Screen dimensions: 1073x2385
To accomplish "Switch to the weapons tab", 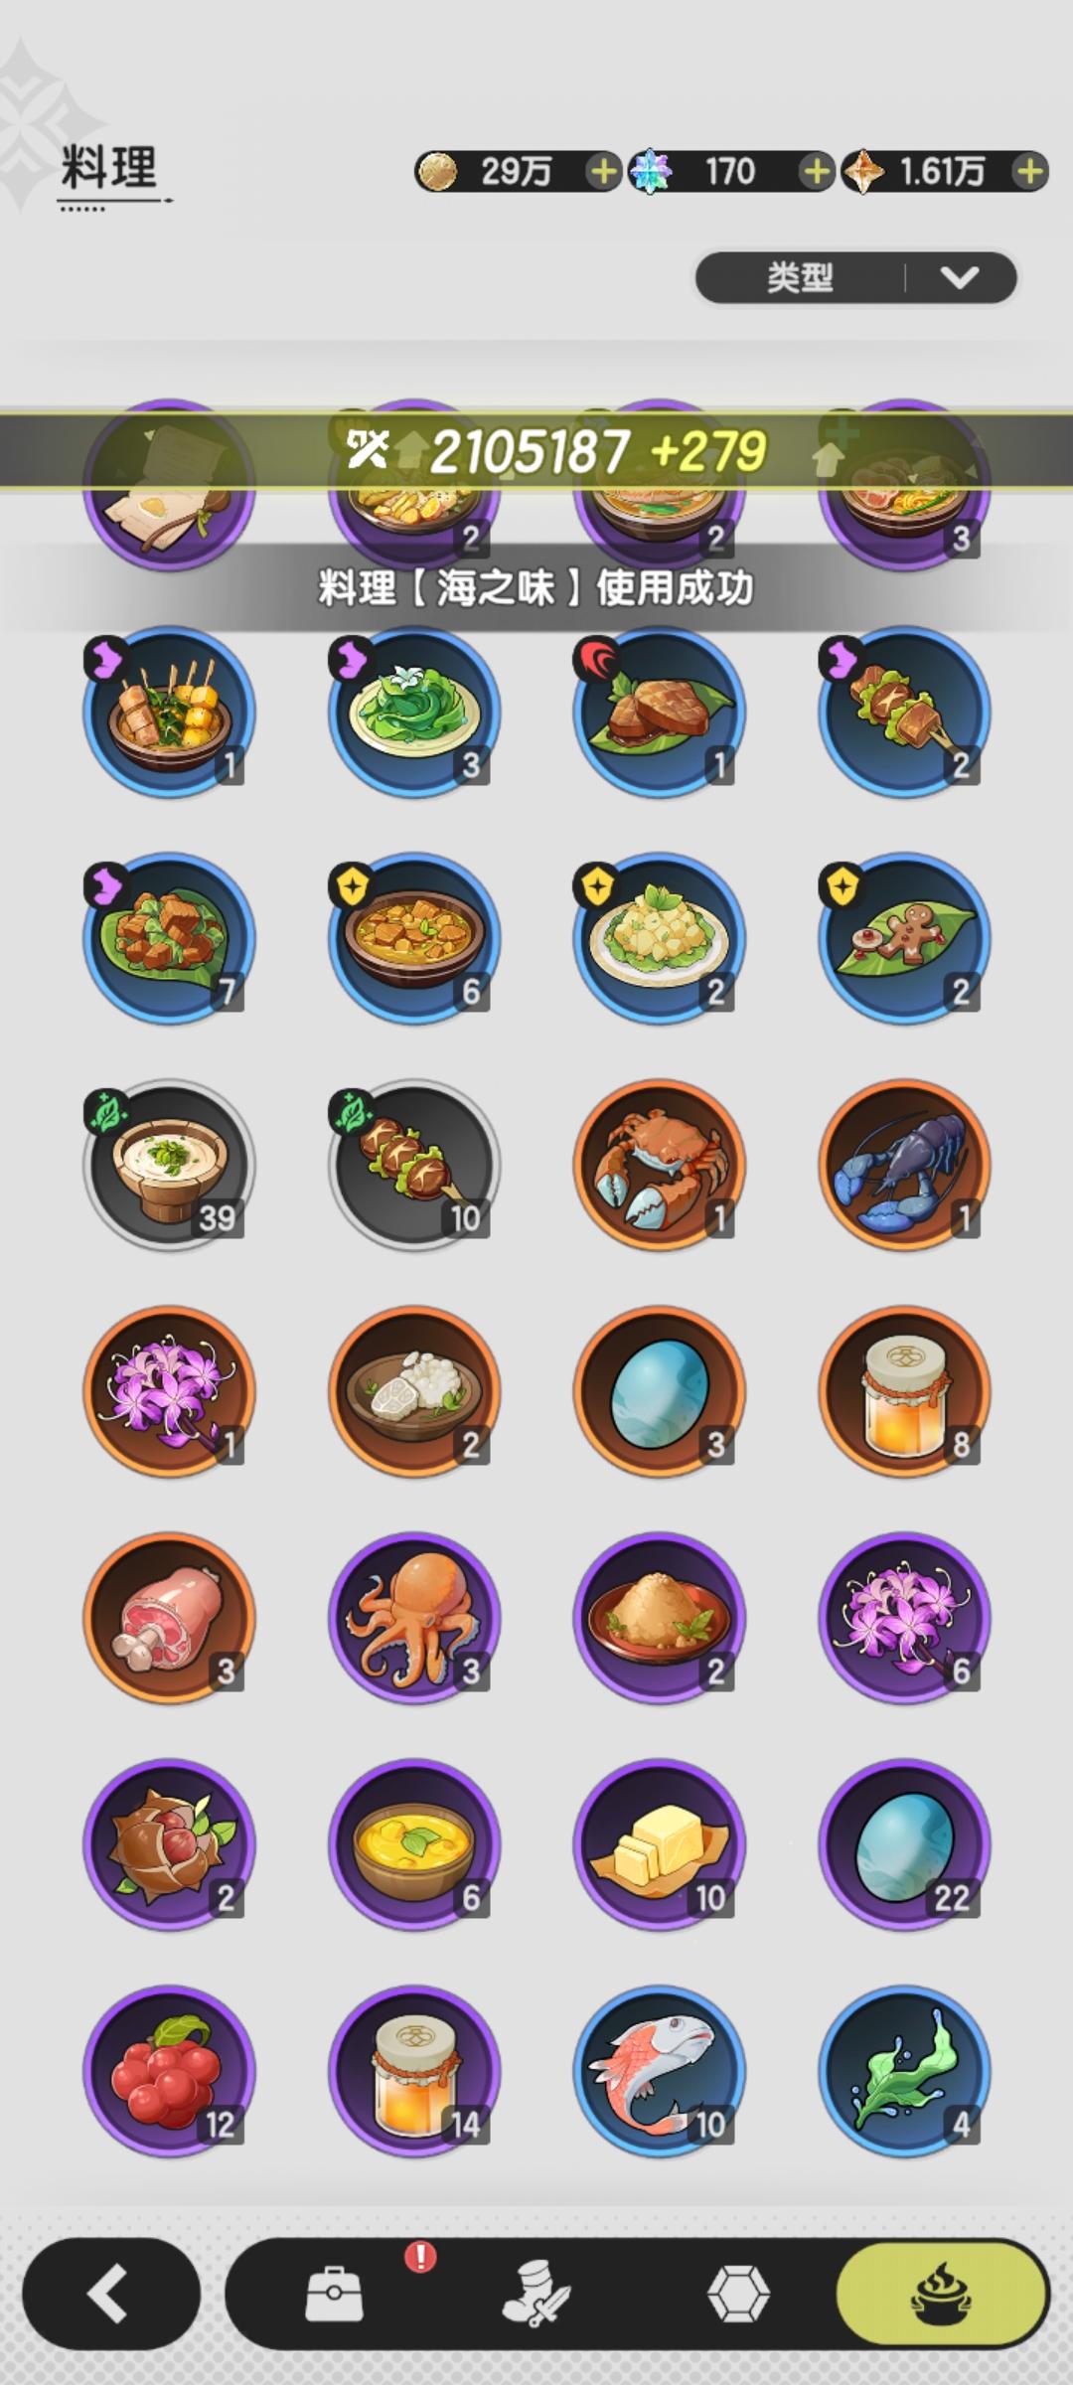I will click(535, 2294).
